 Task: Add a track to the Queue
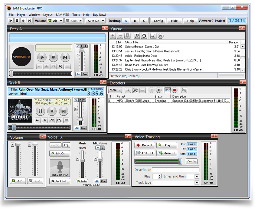(113, 36)
